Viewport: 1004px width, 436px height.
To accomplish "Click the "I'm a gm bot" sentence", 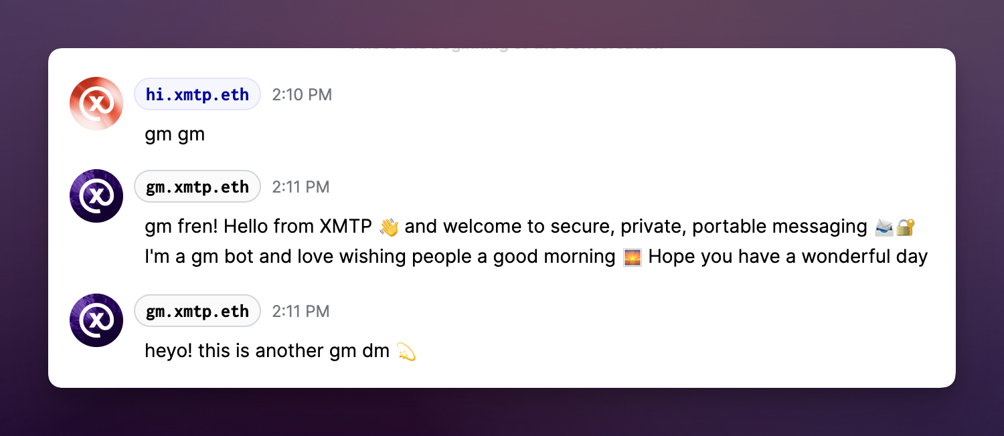I will coord(380,257).
